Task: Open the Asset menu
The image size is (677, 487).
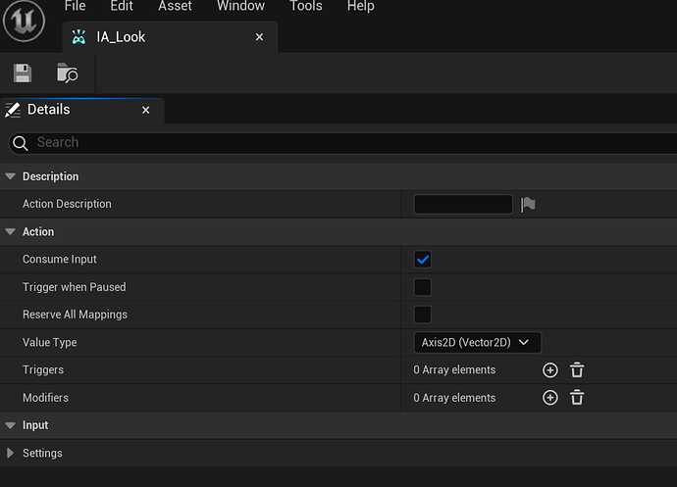Action: 175,7
